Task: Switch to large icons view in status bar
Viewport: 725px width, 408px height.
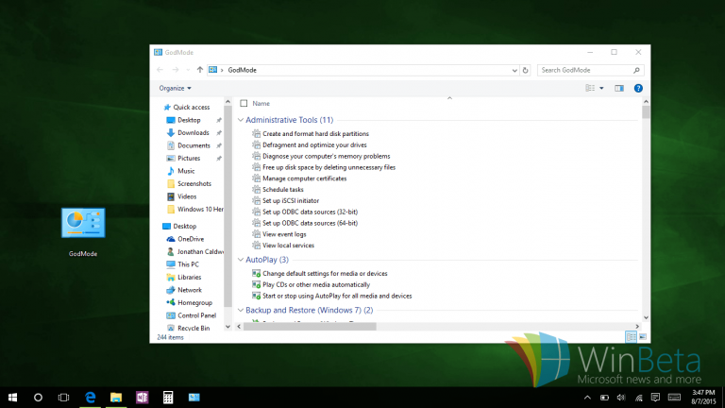Action: [x=643, y=337]
